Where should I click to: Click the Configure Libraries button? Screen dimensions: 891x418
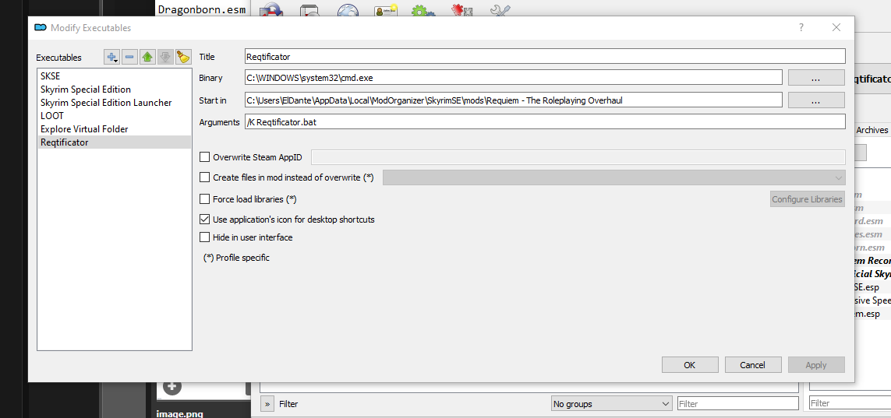click(807, 199)
